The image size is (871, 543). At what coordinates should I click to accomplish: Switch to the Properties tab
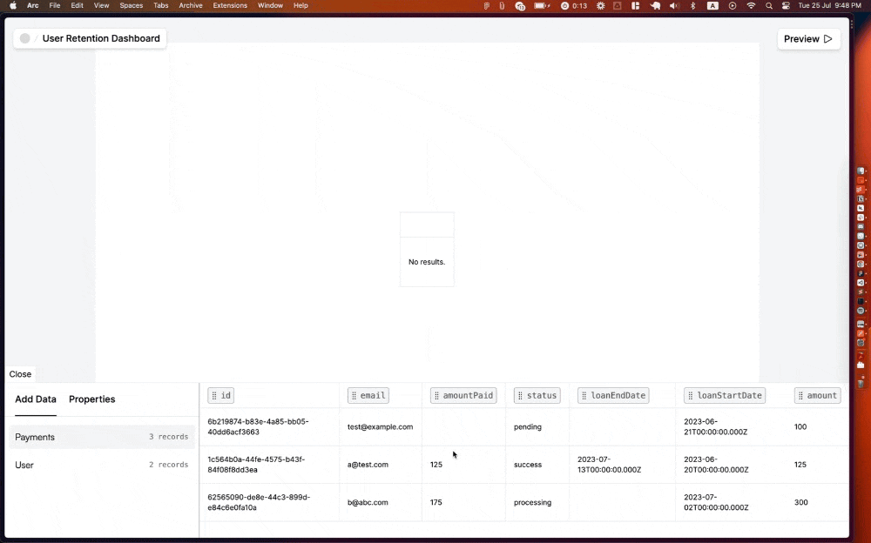point(91,399)
